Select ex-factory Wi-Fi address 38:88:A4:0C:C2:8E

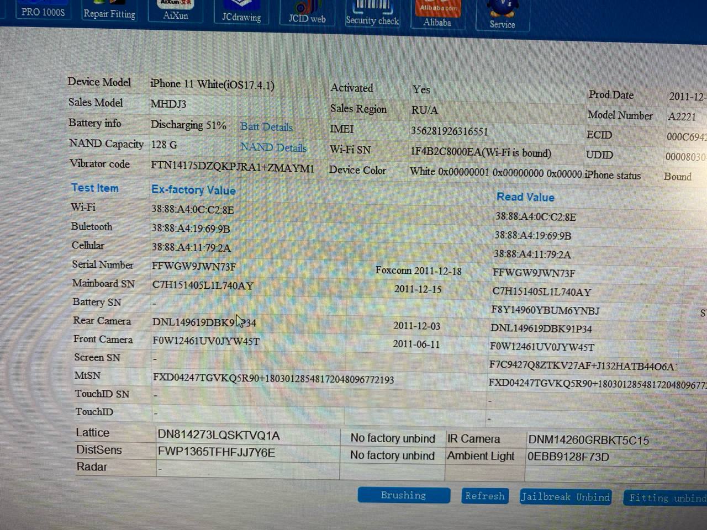[x=193, y=210]
